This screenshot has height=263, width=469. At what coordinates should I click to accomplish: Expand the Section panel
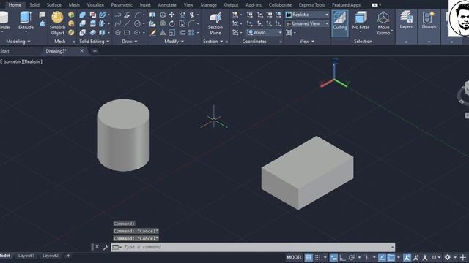pos(213,42)
